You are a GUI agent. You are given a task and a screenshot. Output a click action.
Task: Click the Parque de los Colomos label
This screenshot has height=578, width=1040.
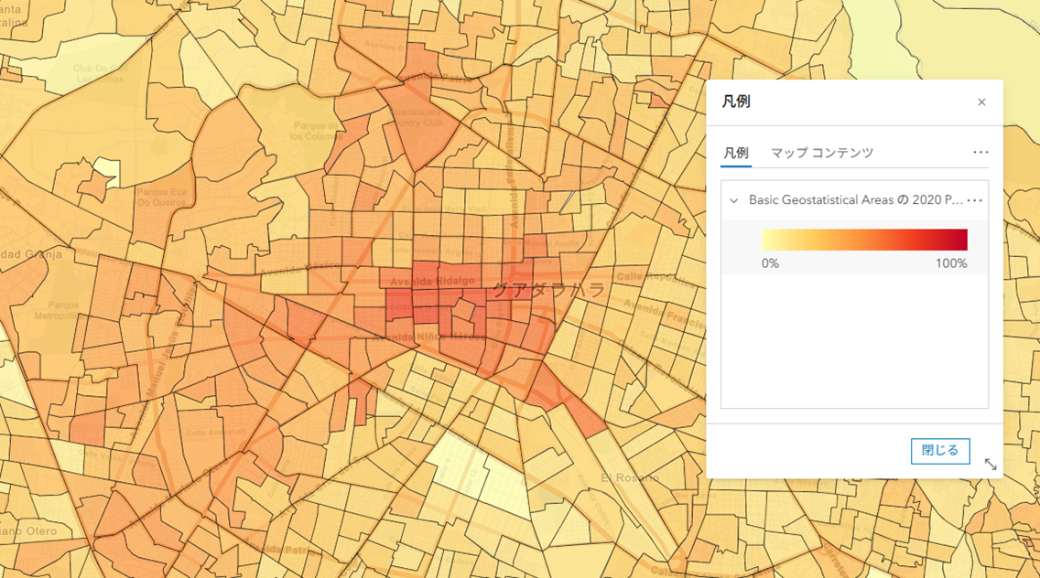[315, 131]
